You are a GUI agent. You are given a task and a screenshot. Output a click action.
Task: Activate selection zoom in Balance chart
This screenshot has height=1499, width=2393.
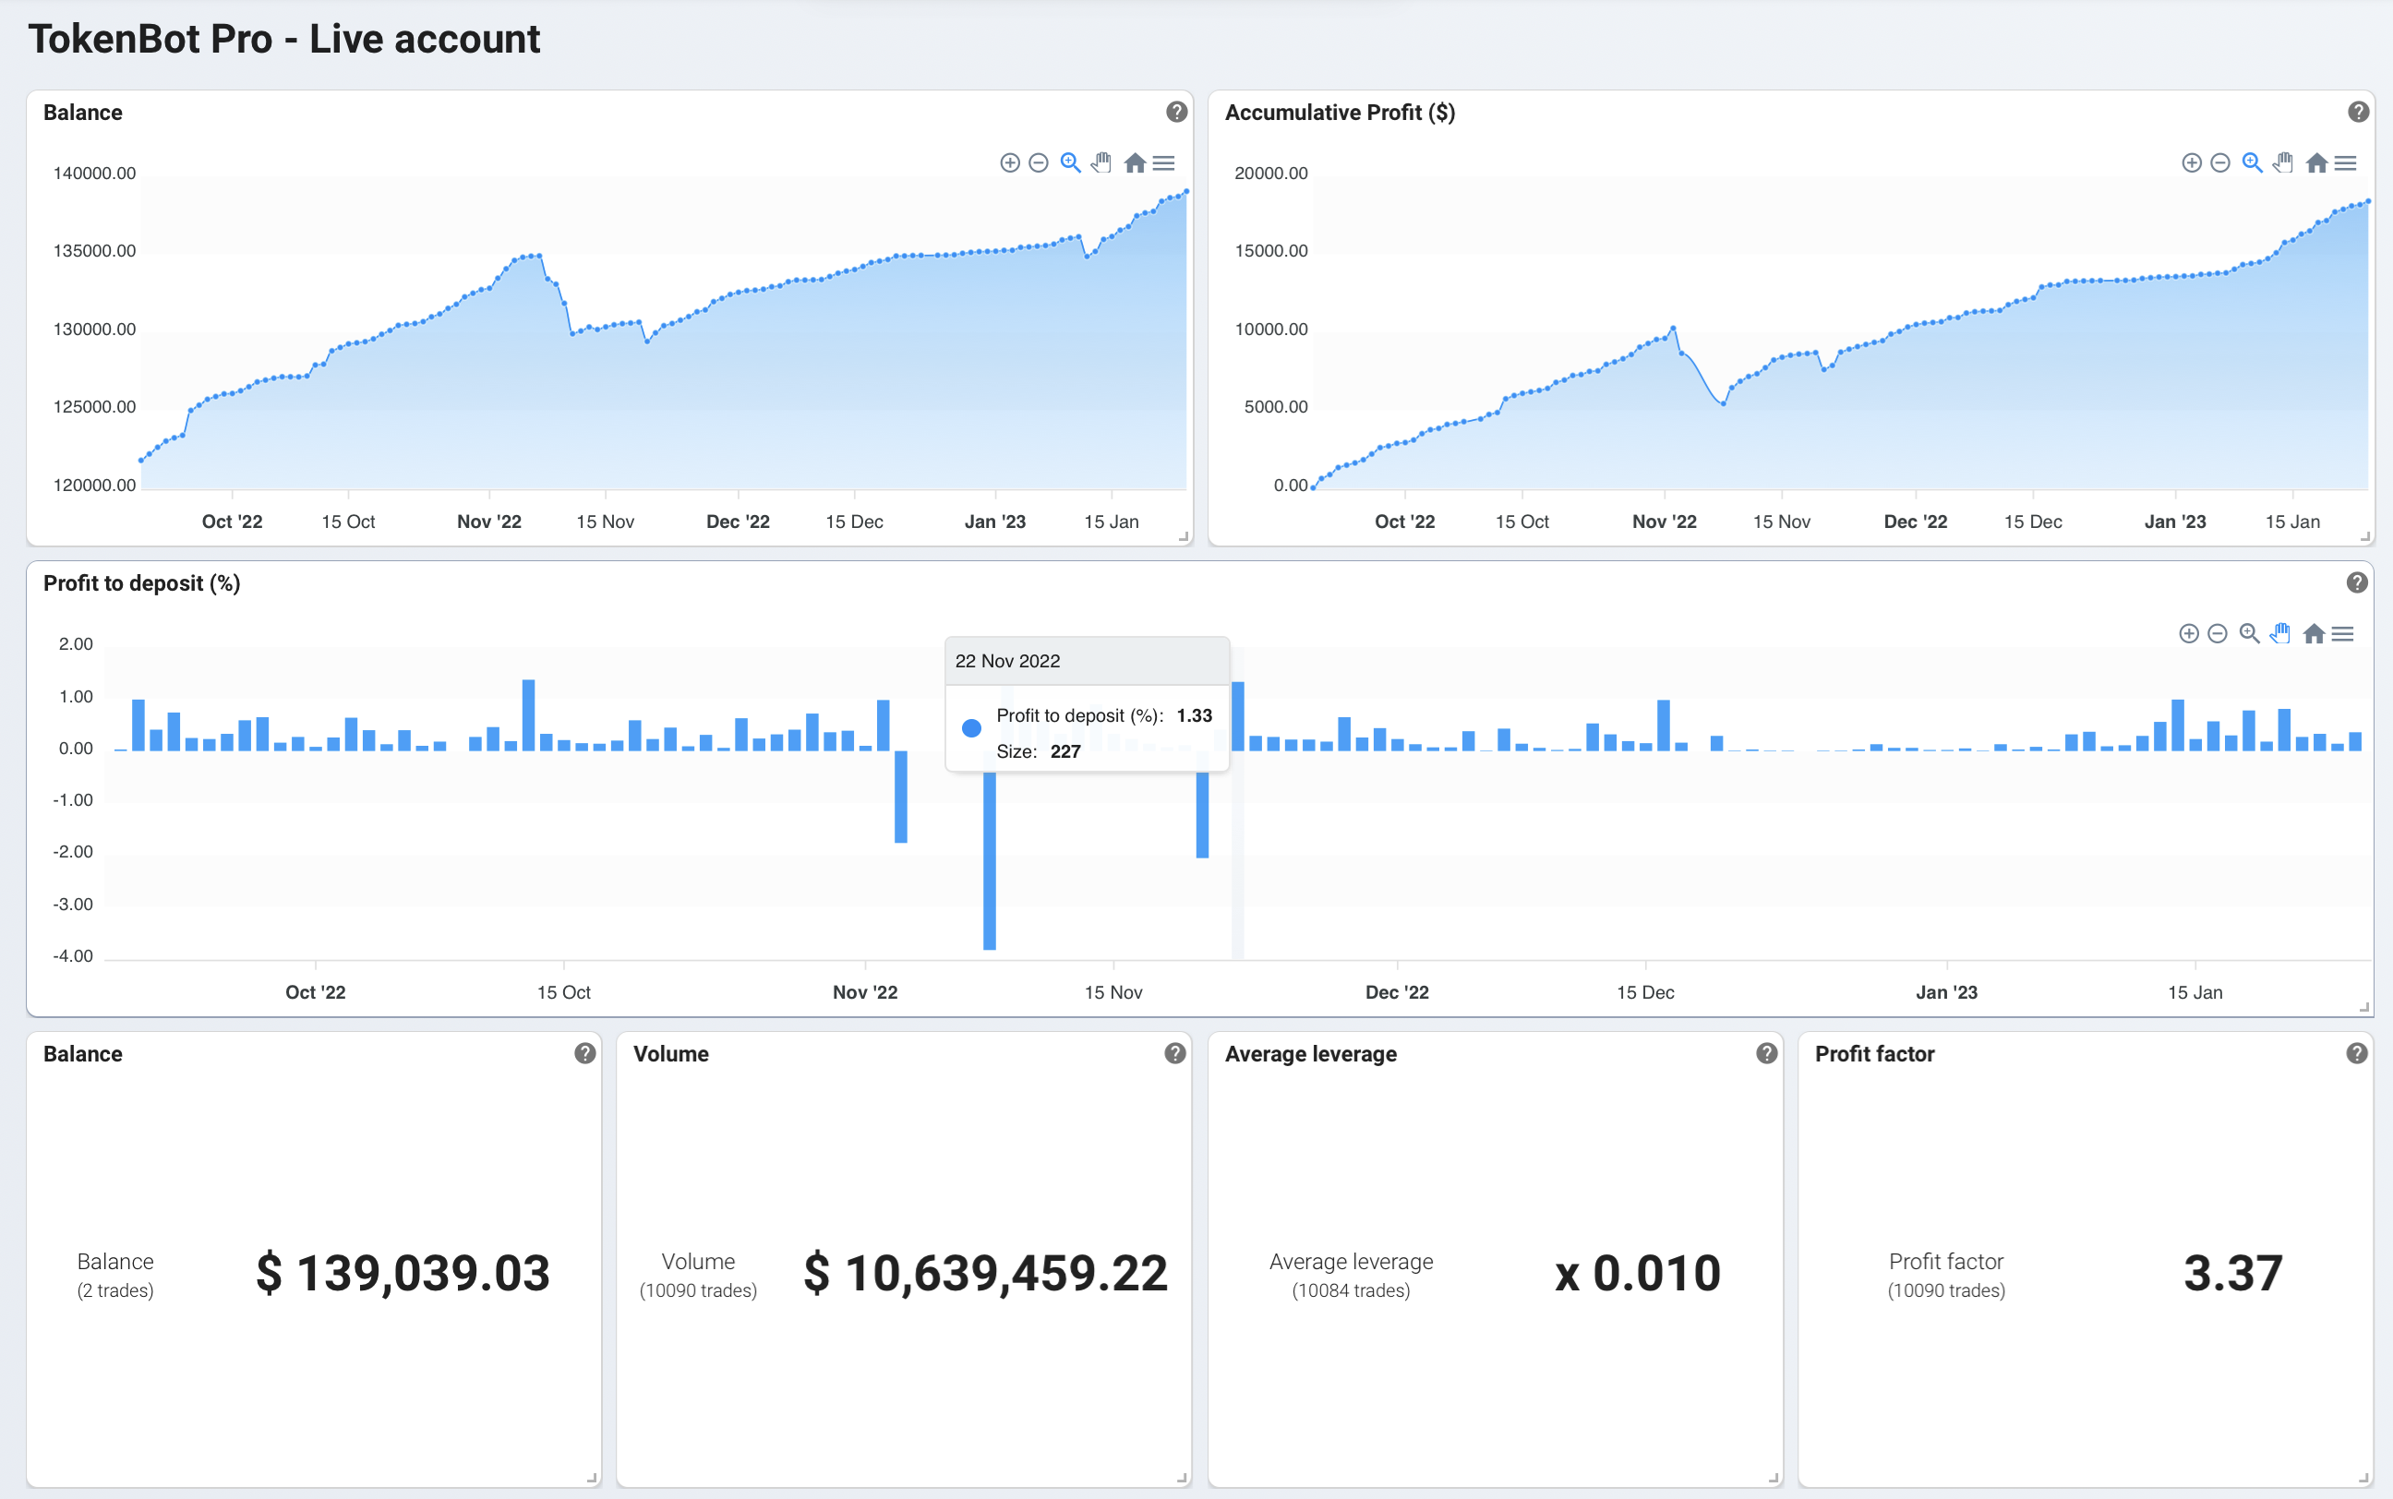click(1070, 162)
